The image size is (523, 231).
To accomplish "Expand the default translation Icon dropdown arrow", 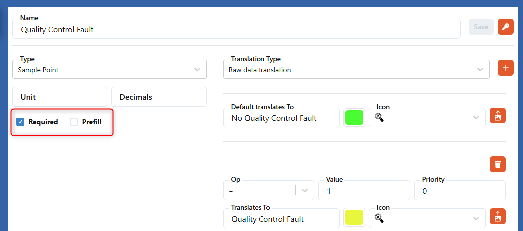I will pyautogui.click(x=476, y=118).
